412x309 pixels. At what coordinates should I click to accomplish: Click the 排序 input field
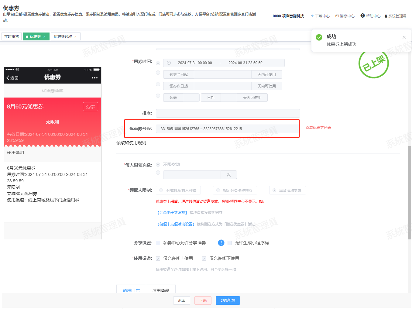point(228,113)
